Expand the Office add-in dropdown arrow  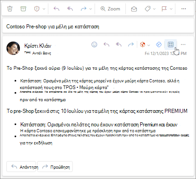[x=149, y=45]
